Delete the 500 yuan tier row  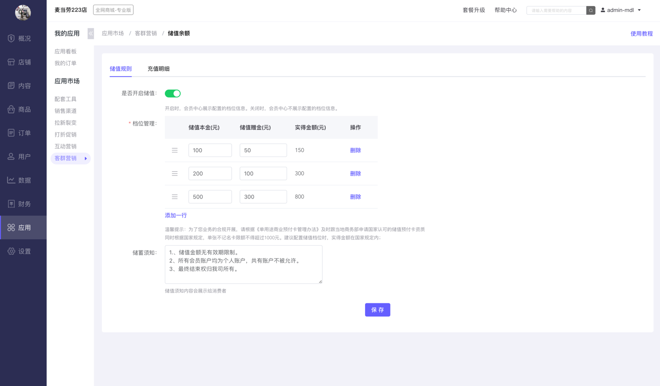tap(355, 197)
